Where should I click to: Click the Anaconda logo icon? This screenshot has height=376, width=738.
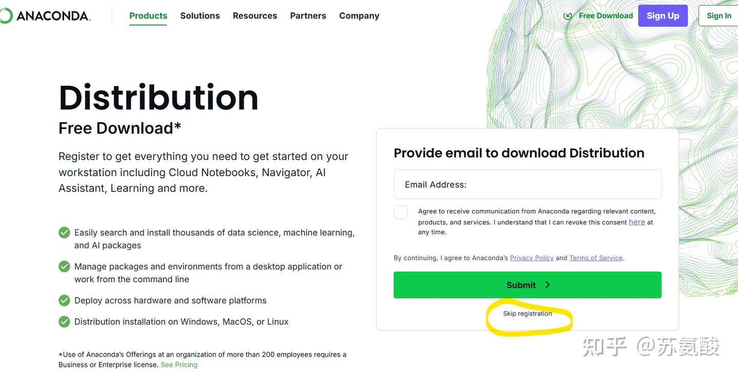point(6,16)
